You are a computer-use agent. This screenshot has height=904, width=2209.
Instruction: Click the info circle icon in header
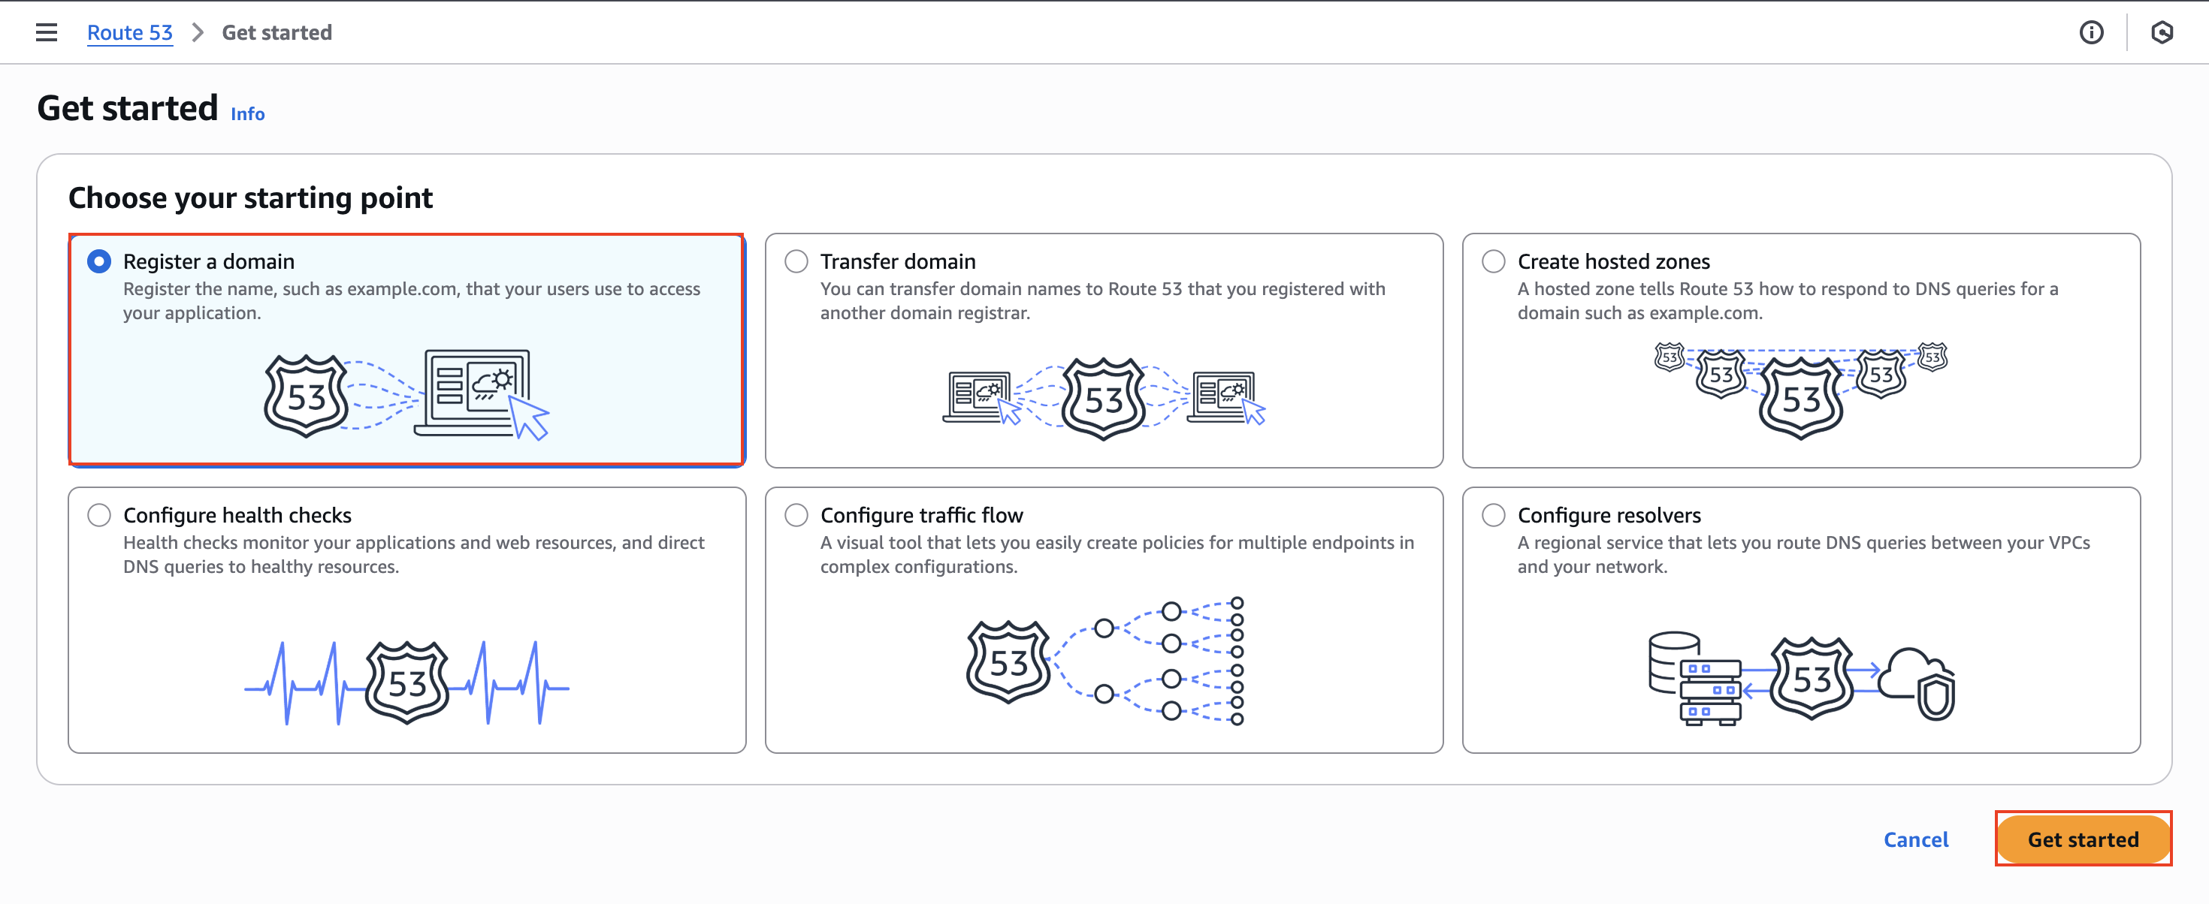click(2090, 32)
